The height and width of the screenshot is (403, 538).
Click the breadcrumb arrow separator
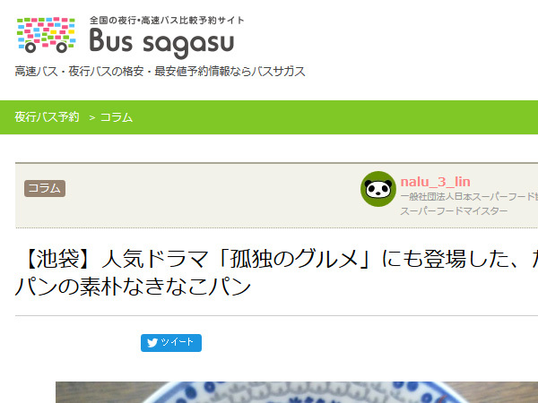click(91, 117)
